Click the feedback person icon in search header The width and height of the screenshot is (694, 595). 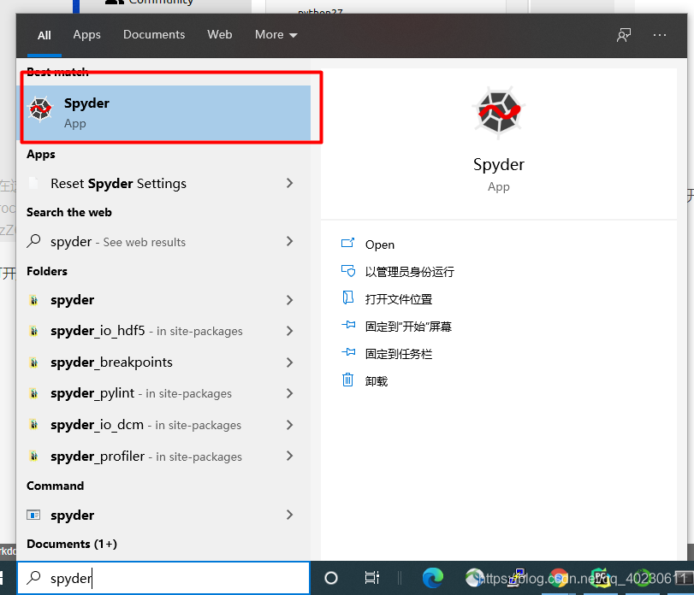(x=624, y=35)
